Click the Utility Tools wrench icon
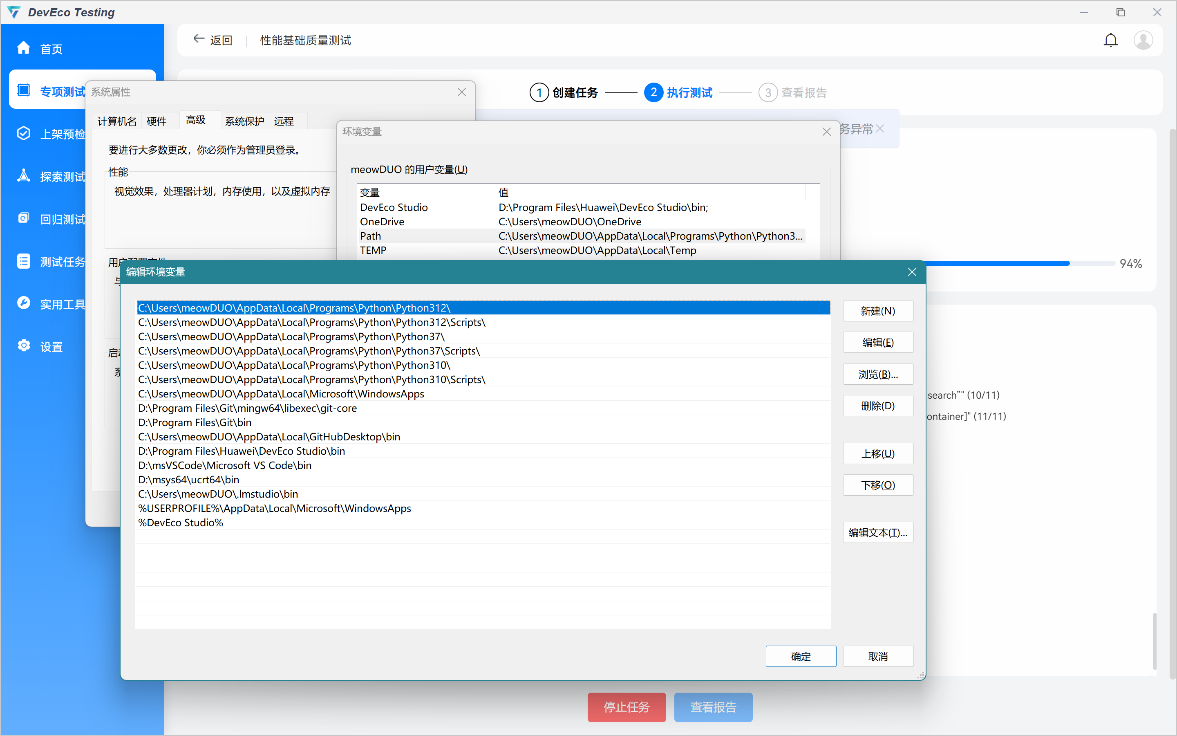The width and height of the screenshot is (1177, 736). click(23, 303)
